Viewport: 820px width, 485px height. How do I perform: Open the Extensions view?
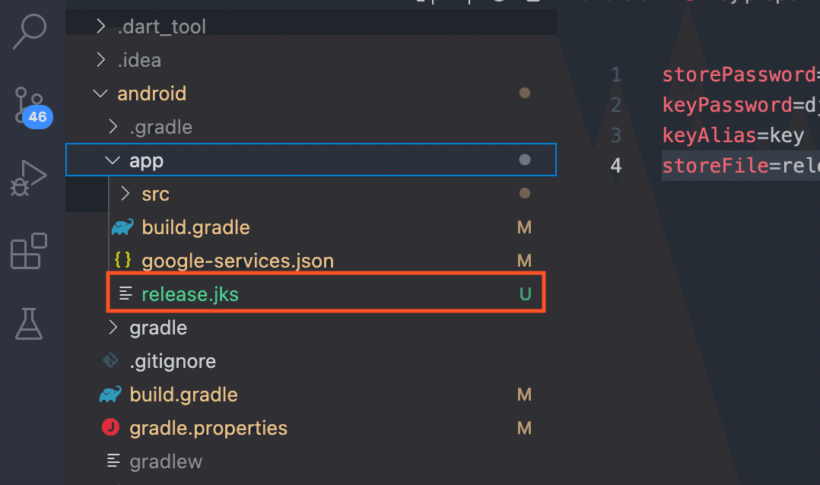(30, 252)
